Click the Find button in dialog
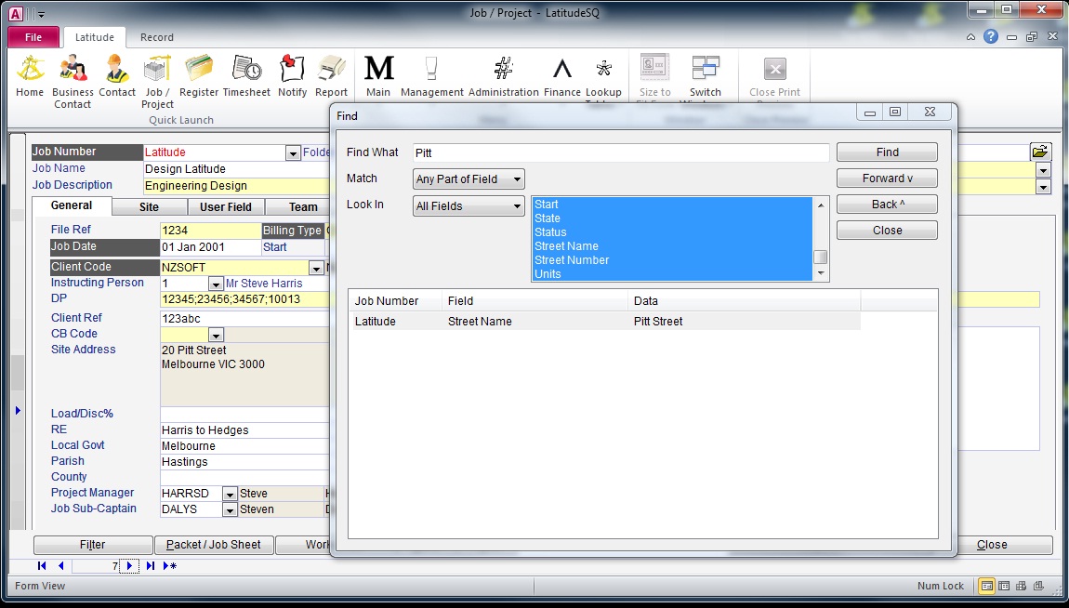This screenshot has width=1069, height=608. pyautogui.click(x=887, y=152)
